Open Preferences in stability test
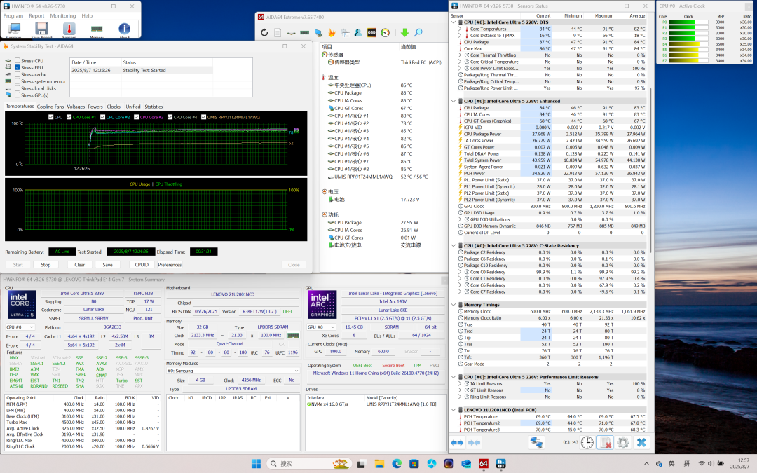This screenshot has width=757, height=473. coord(170,265)
